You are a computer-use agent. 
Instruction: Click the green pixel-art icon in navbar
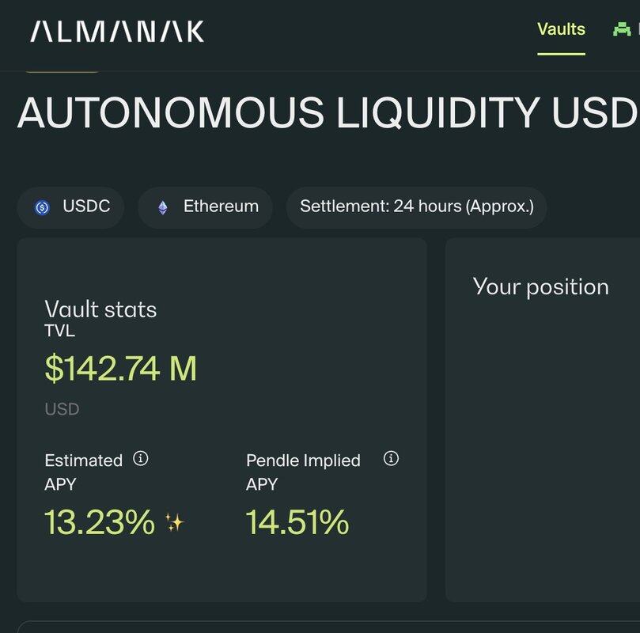623,29
